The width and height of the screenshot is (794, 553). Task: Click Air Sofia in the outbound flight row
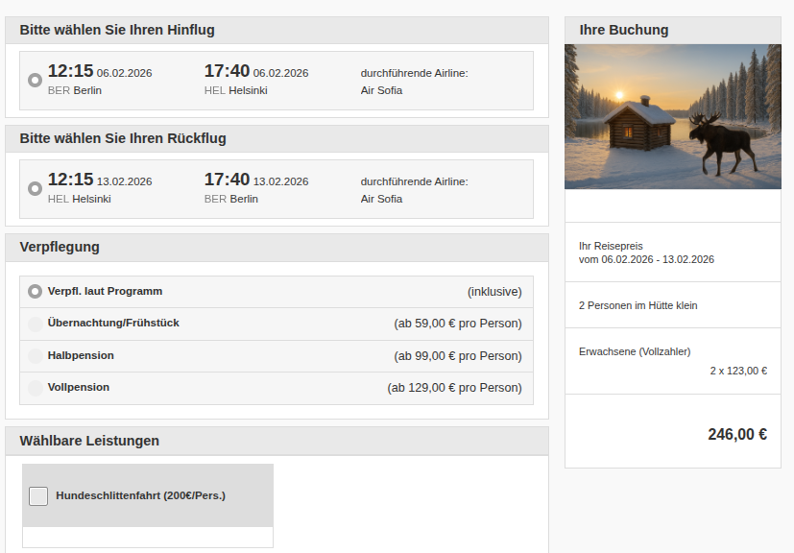coord(381,90)
